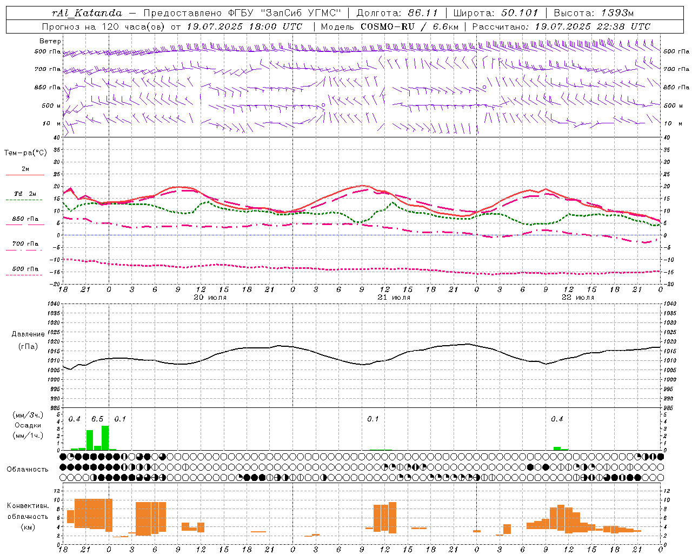
Task: Click the 0.4 precipitation value near 22 июля
Action: click(x=557, y=419)
